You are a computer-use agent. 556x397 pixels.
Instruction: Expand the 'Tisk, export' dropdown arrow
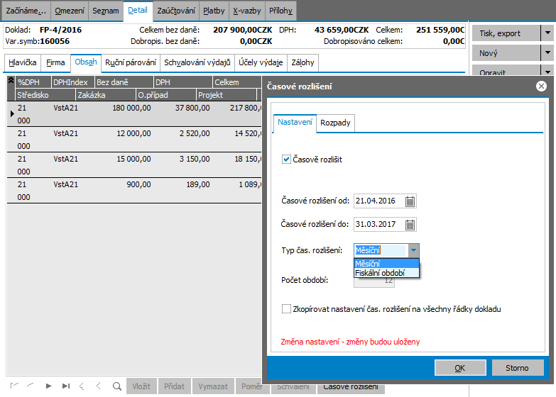[x=547, y=33]
